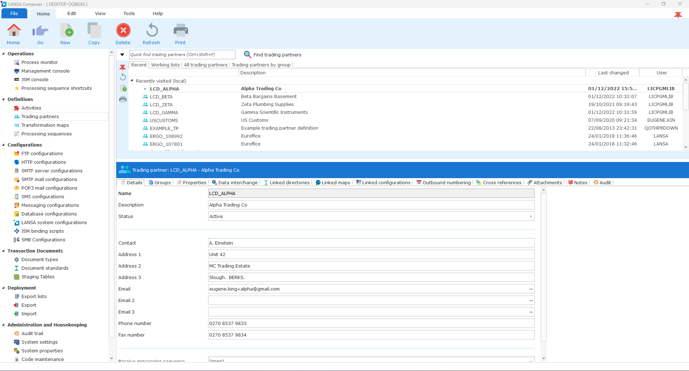Screen dimensions: 689x371
Task: Sort by the User column header
Action: click(661, 73)
